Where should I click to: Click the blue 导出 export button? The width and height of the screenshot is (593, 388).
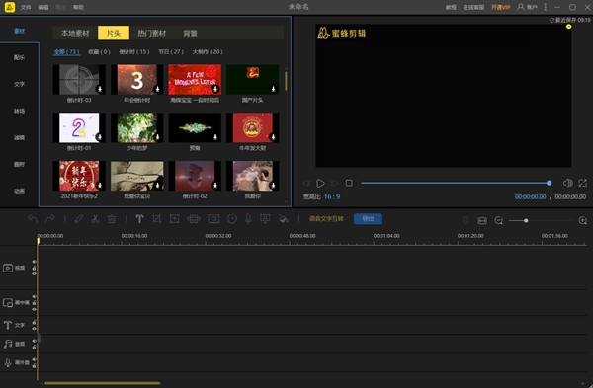[368, 219]
